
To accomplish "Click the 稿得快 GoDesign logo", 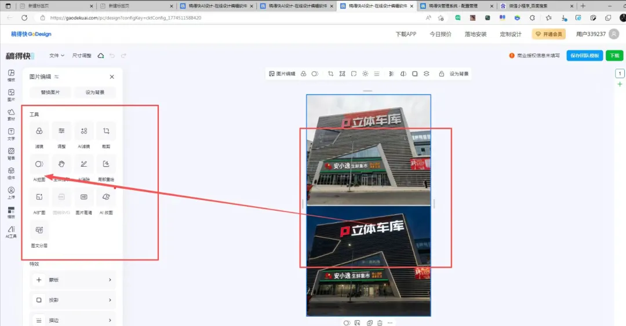I will coord(31,34).
